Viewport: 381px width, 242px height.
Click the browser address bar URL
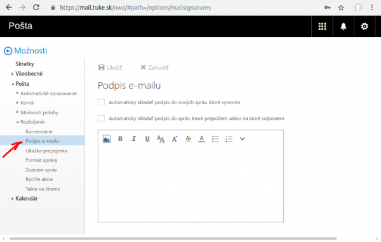coord(135,8)
